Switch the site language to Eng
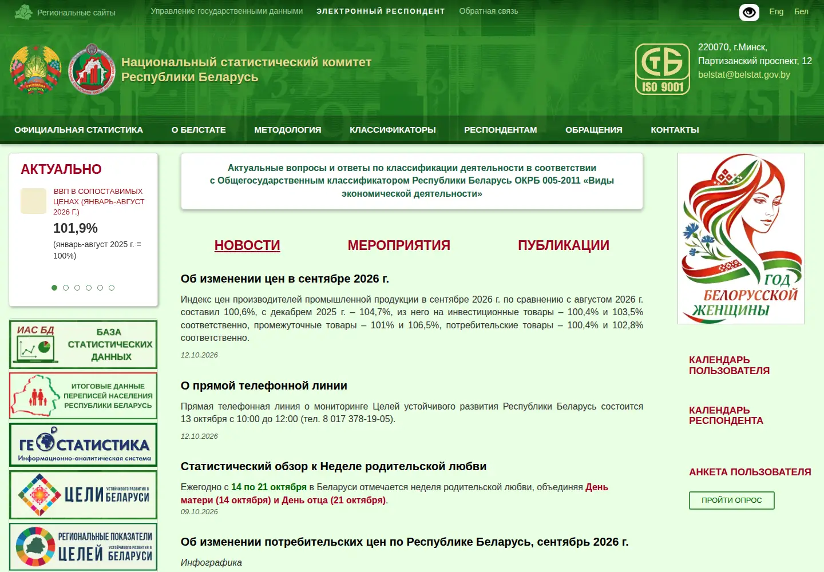Viewport: 824px width, 572px height. coord(777,11)
